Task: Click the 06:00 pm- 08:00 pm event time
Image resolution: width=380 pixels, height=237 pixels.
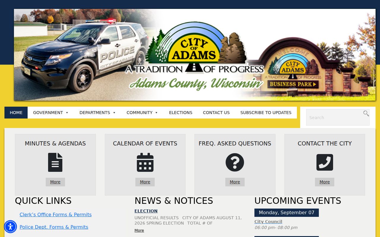Action: (x=276, y=228)
